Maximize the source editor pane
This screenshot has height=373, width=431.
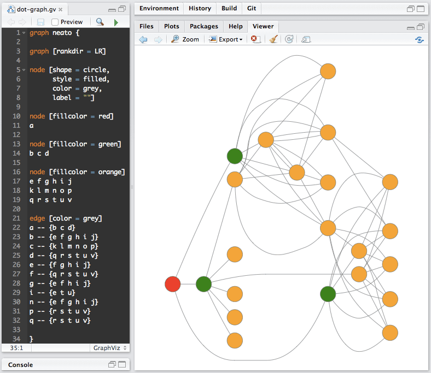coord(122,9)
